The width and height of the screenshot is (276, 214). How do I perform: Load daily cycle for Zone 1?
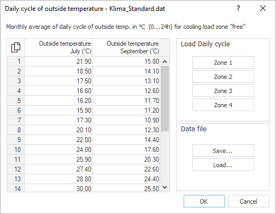click(x=223, y=63)
